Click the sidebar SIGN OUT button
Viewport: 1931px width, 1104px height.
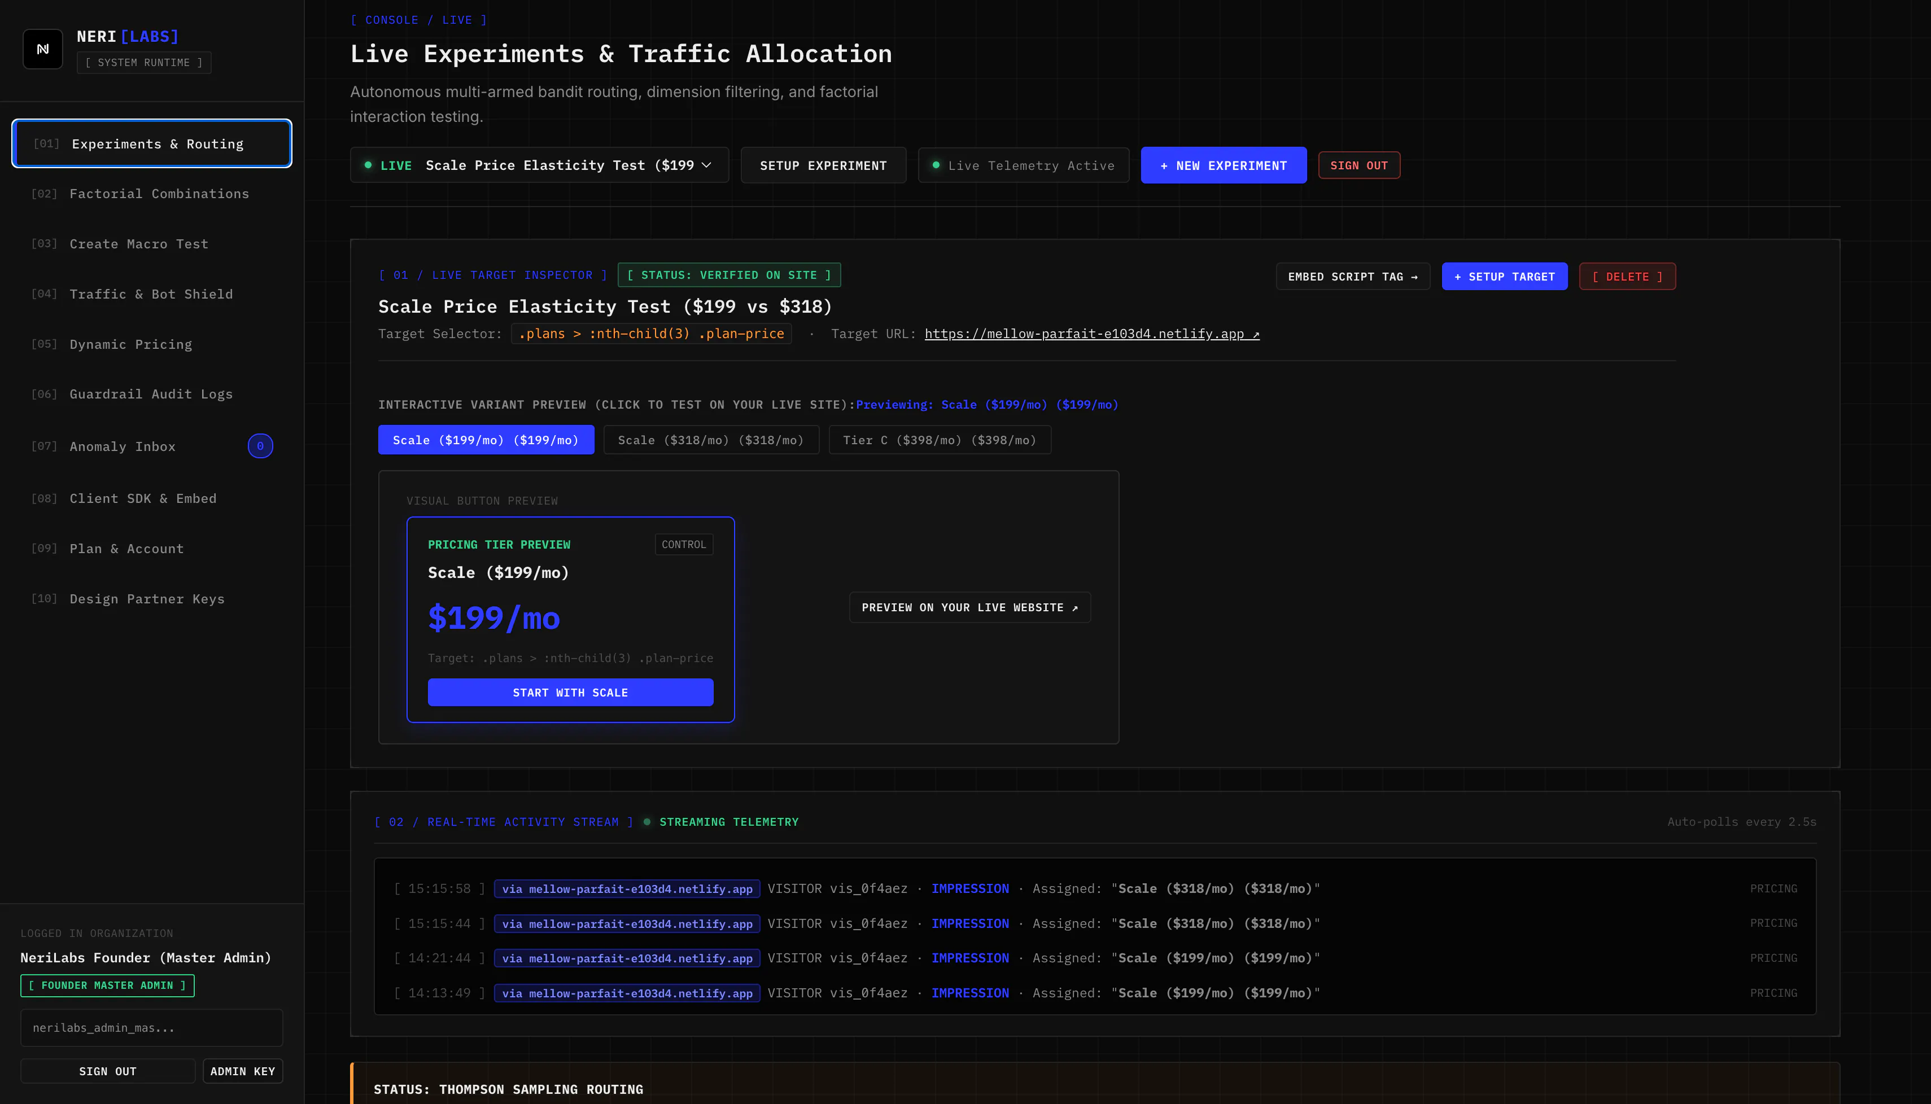pos(108,1071)
